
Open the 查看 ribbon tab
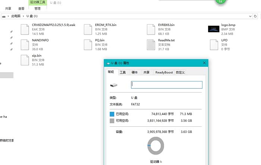22,8
